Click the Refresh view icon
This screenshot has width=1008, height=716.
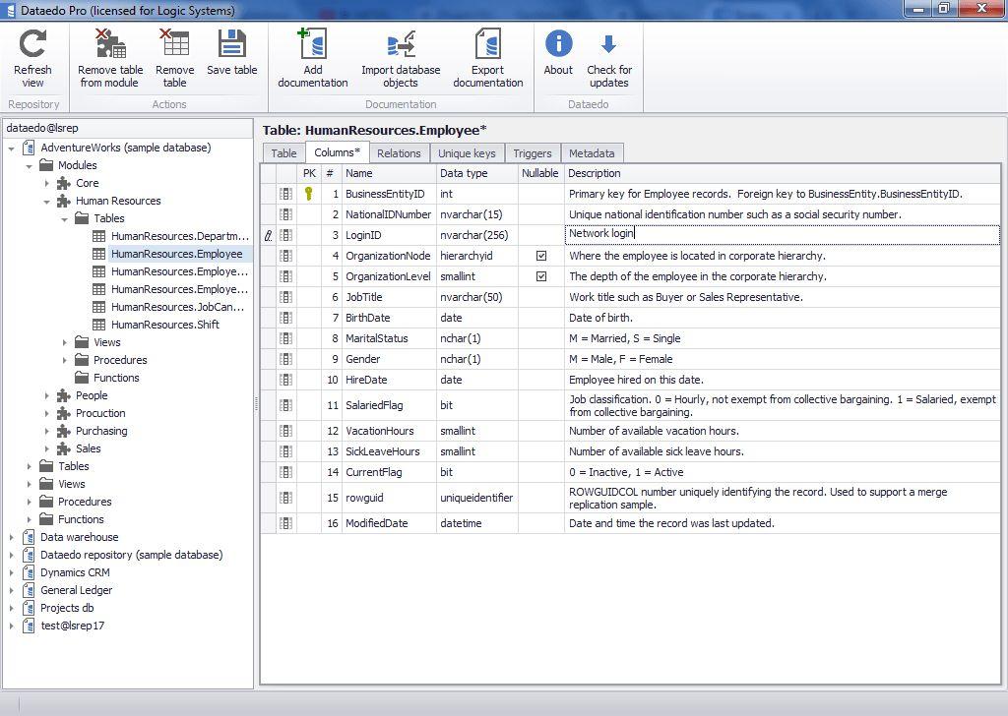32,43
